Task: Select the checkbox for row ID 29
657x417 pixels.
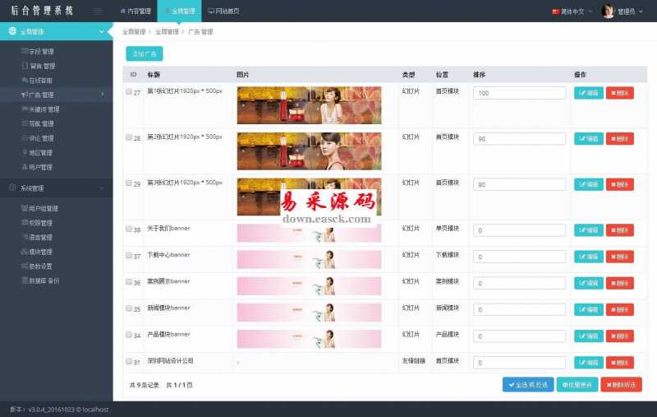Action: click(129, 183)
